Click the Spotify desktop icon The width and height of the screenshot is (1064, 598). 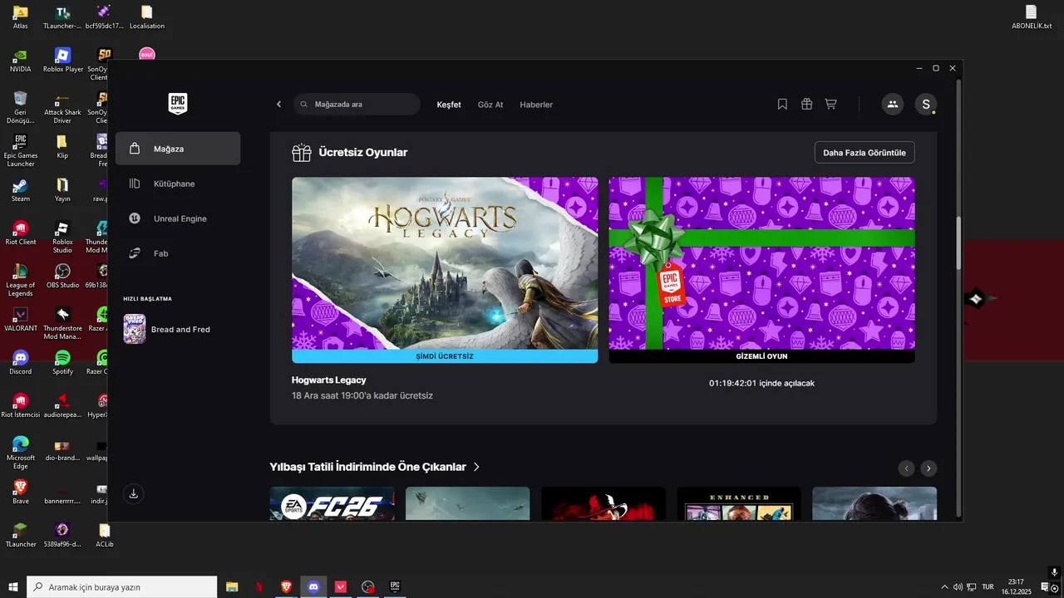63,363
